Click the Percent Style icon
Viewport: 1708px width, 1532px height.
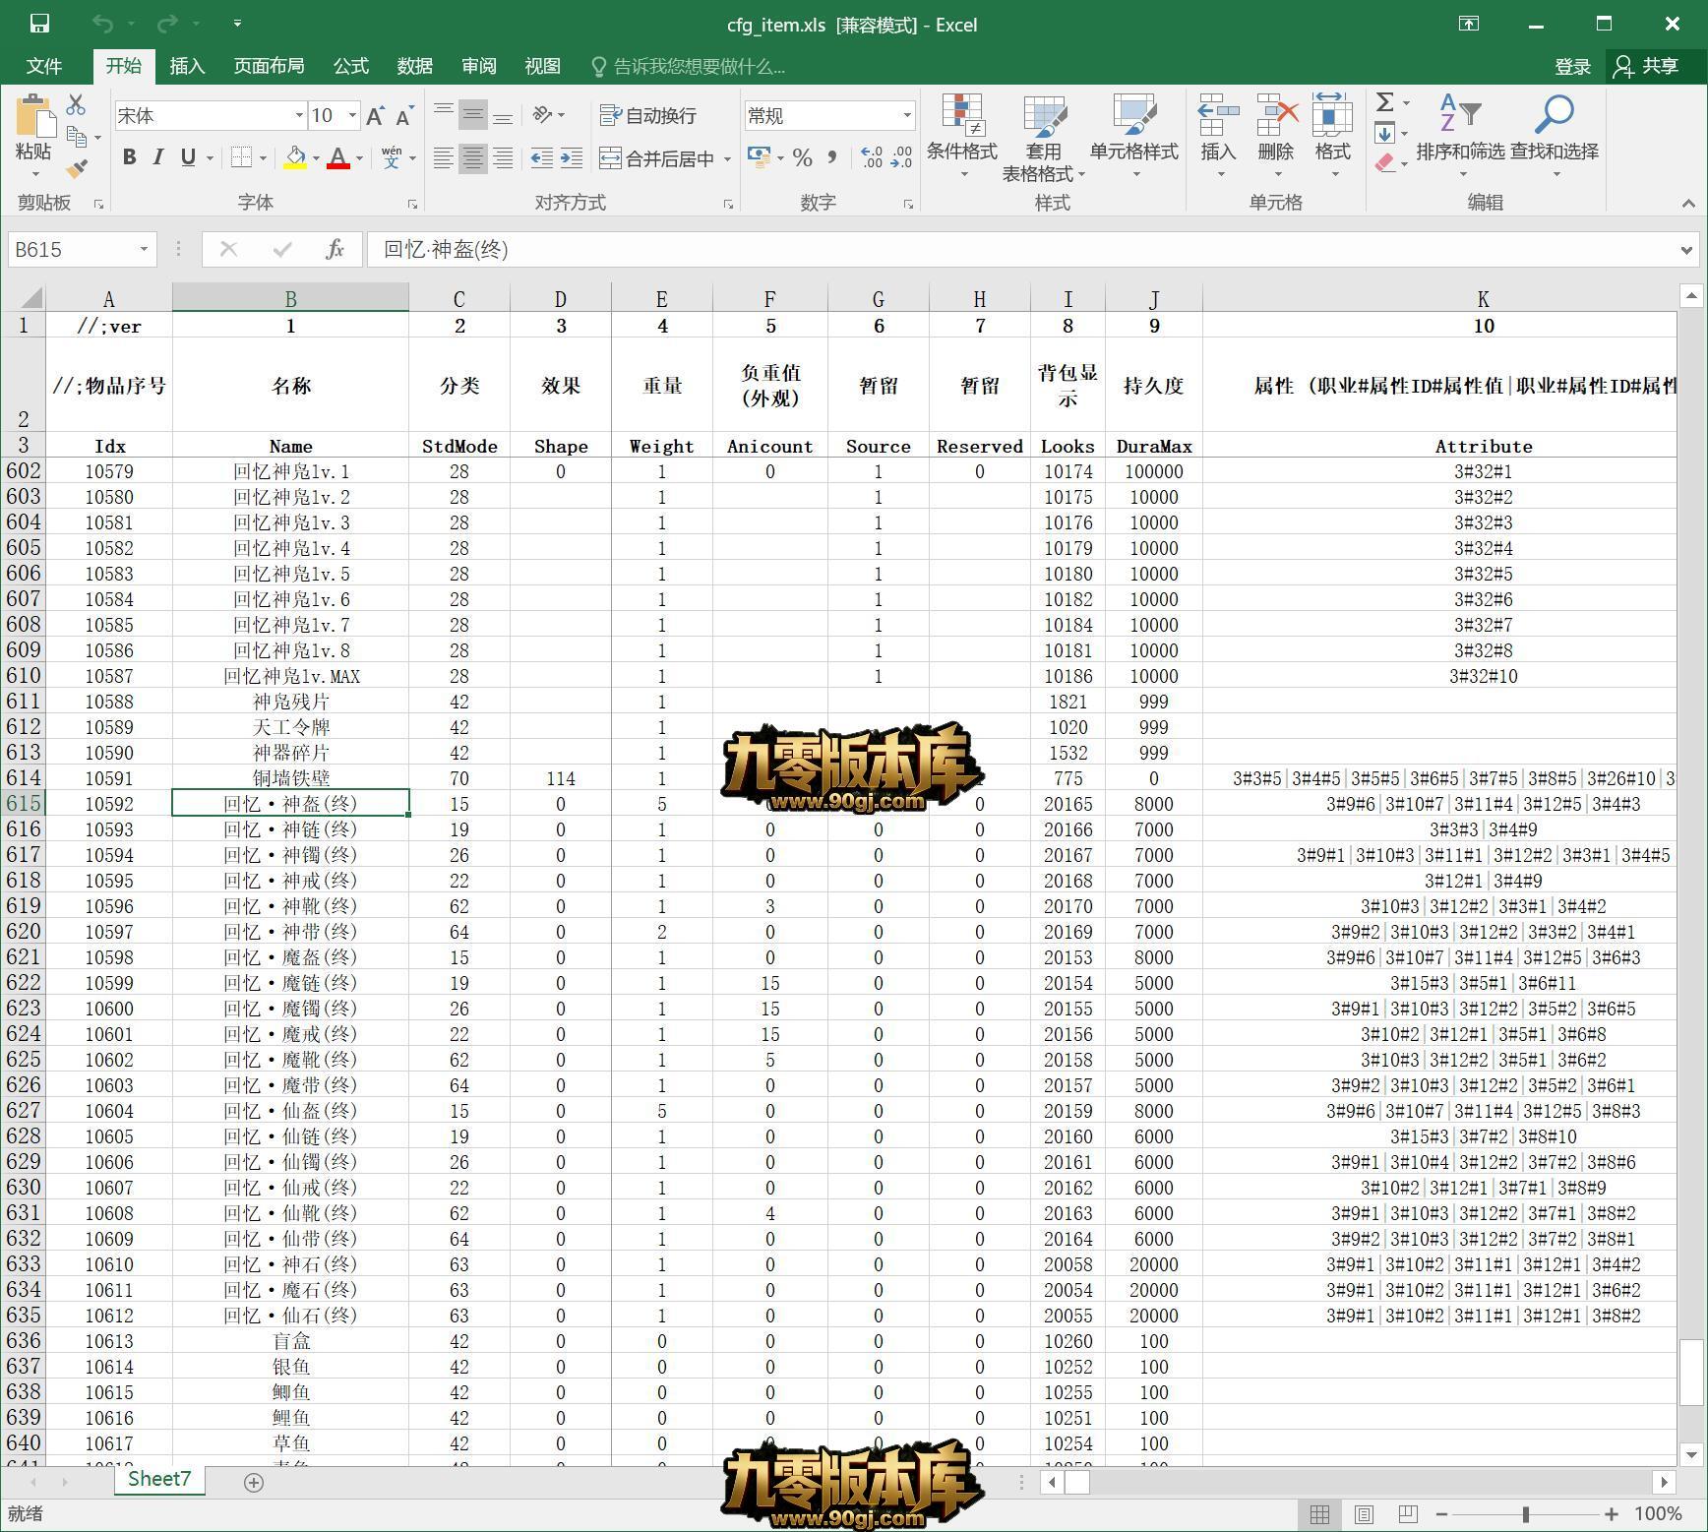click(803, 158)
